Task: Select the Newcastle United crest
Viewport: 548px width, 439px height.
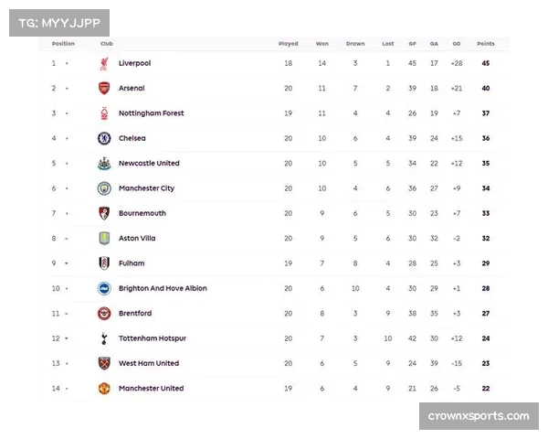Action: pos(103,164)
